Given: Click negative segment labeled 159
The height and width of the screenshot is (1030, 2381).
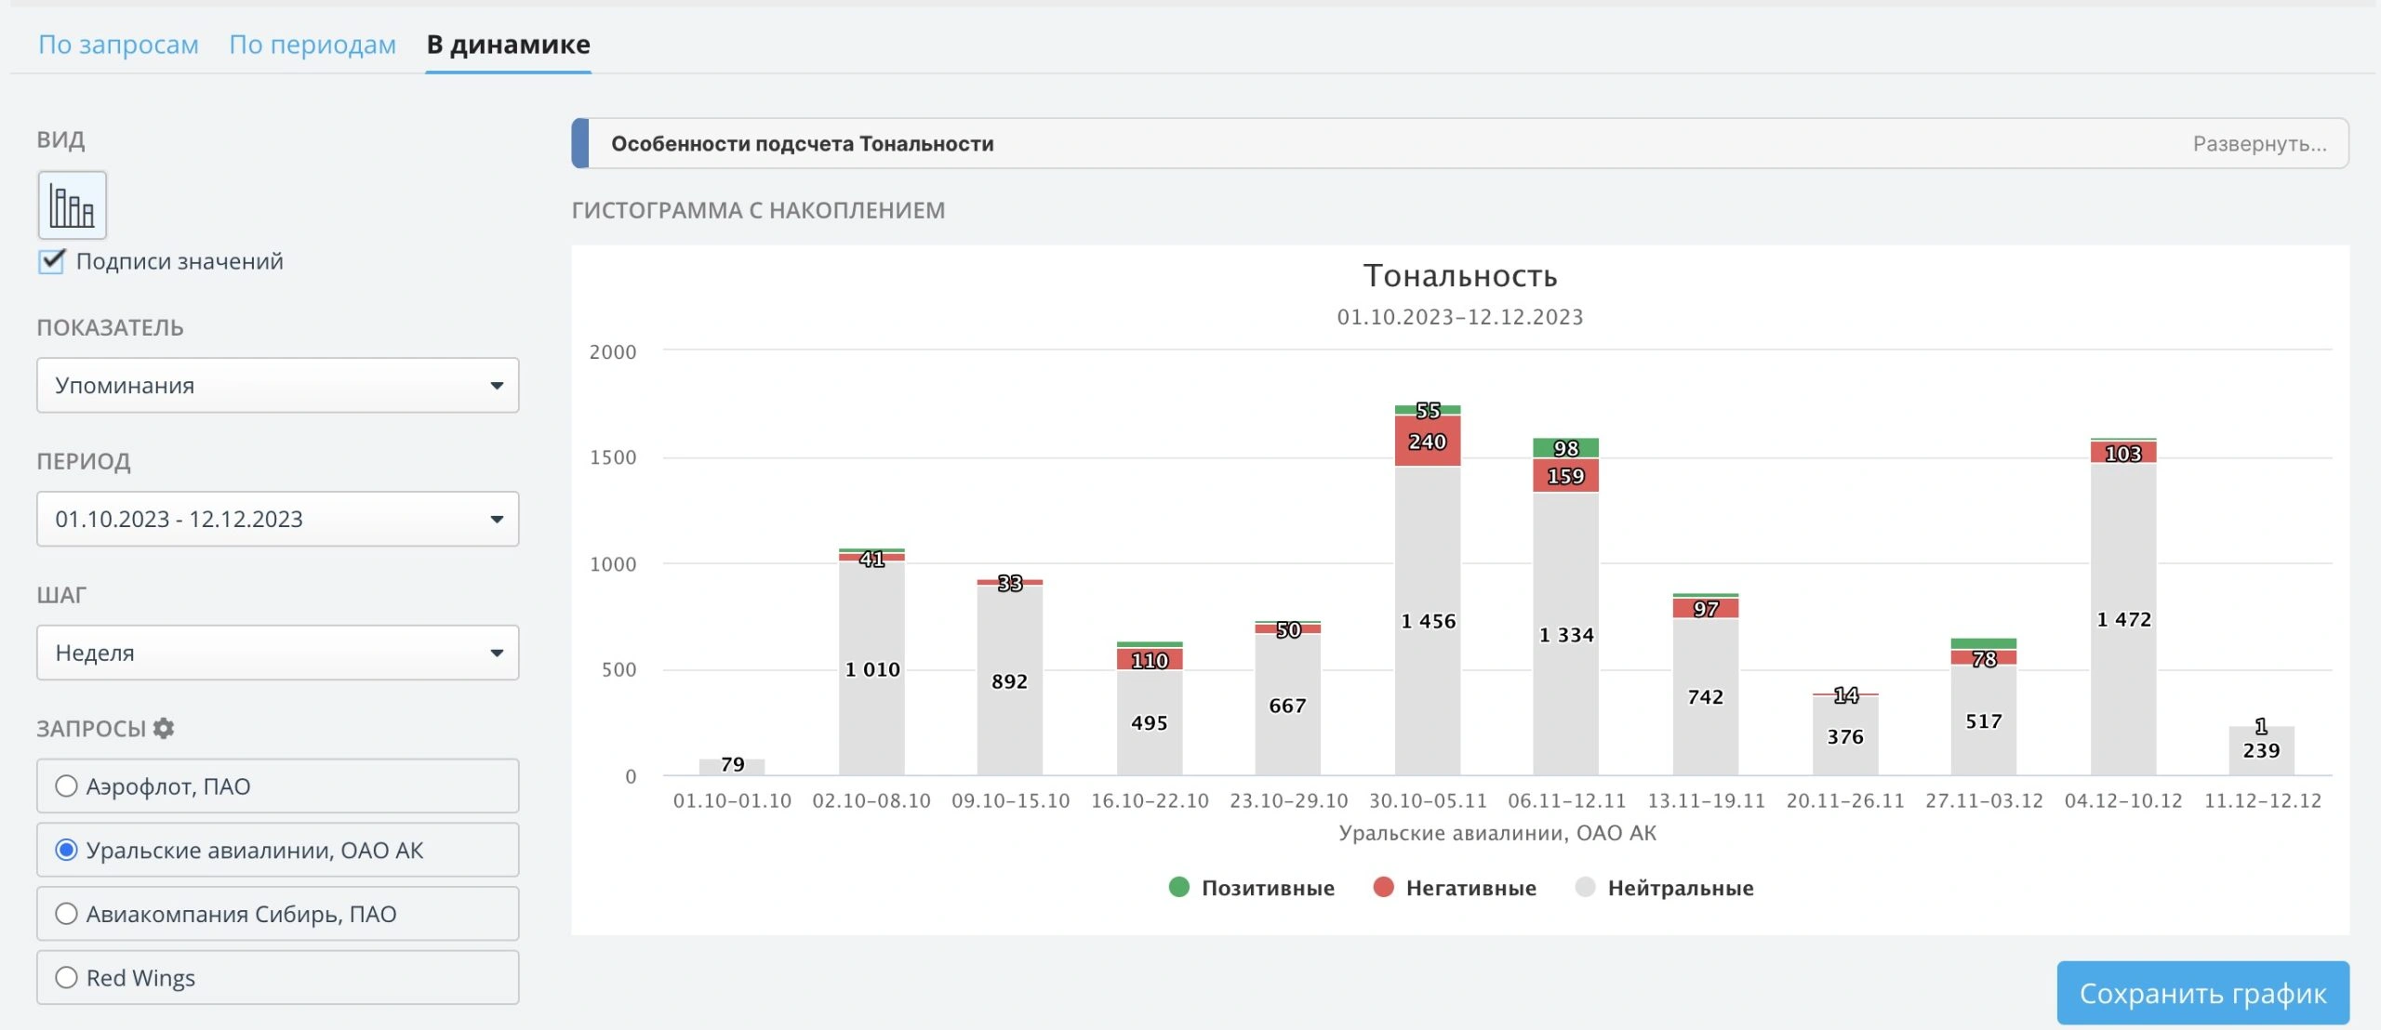Looking at the screenshot, I should [x=1566, y=475].
